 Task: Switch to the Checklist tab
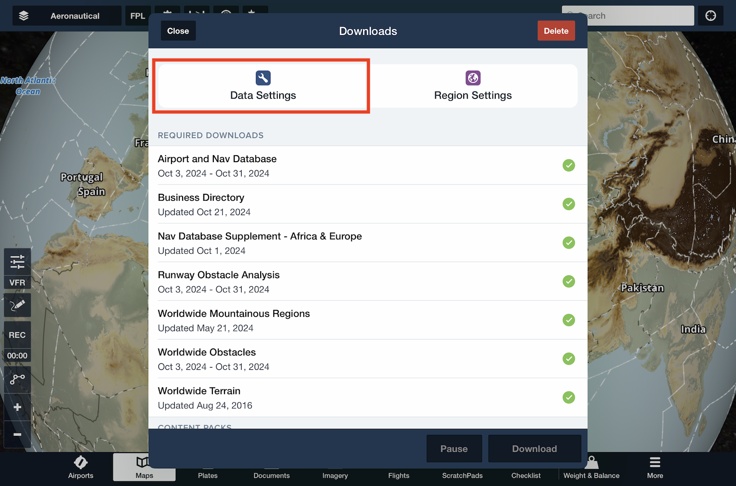(x=526, y=475)
